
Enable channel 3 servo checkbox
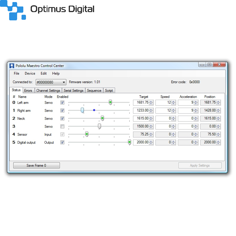click(62, 127)
